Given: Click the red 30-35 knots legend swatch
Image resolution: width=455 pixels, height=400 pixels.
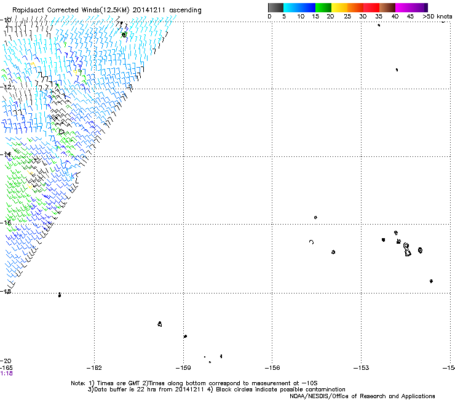Looking at the screenshot, I should coord(371,7).
